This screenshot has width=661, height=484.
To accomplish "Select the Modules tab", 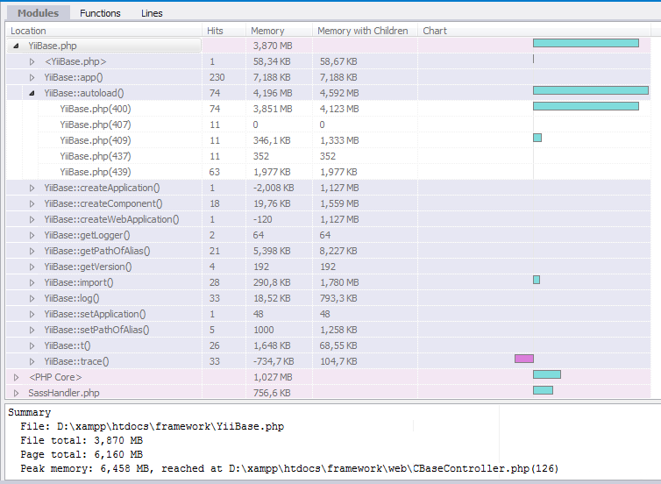I will click(x=39, y=13).
